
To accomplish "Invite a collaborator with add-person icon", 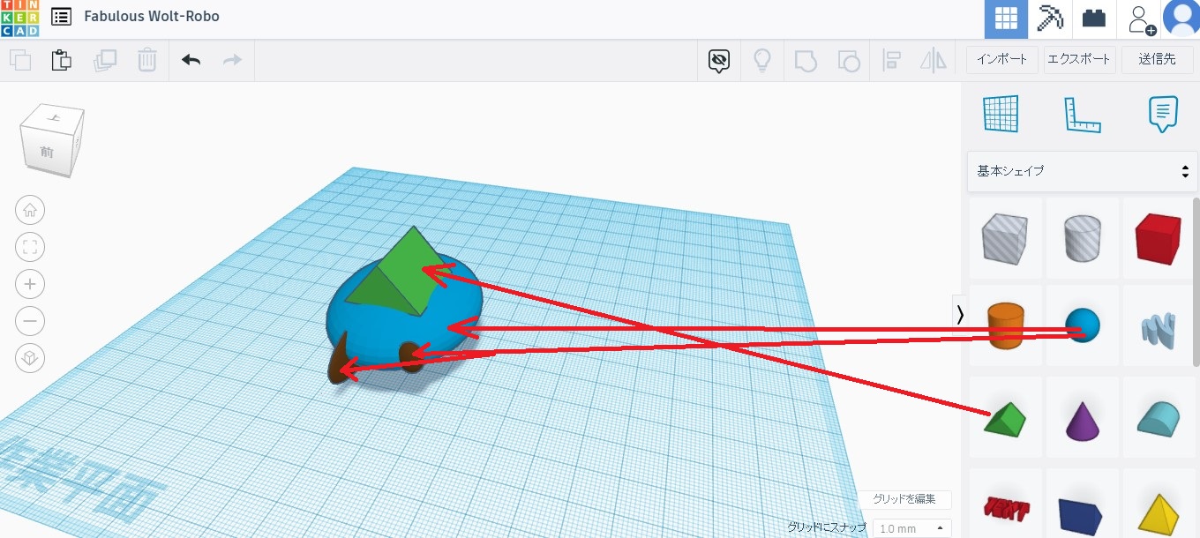I will (1140, 19).
